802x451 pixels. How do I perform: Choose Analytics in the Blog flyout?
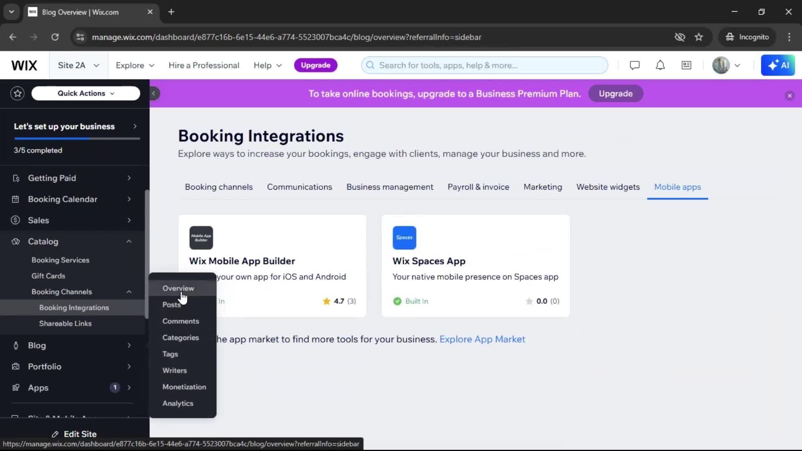point(183,404)
